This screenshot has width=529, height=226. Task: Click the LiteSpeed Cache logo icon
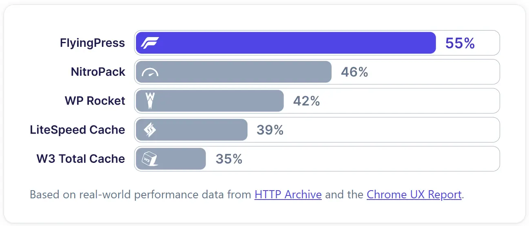click(x=150, y=130)
